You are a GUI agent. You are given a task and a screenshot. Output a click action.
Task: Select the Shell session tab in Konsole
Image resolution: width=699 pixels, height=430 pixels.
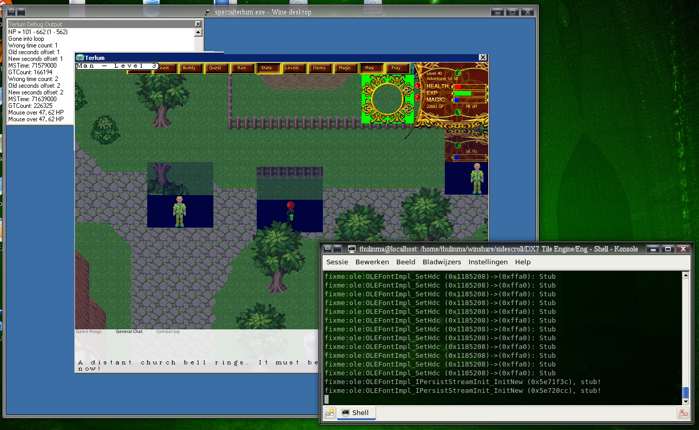tap(356, 412)
